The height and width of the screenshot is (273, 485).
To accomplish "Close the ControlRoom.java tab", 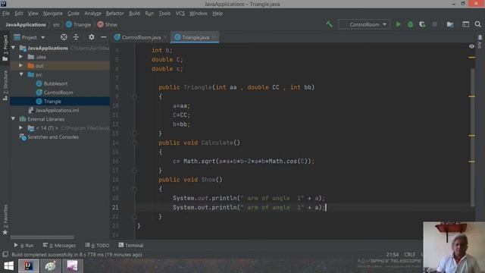I will click(x=165, y=37).
